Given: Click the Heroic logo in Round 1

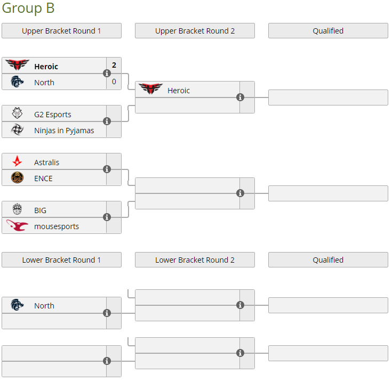Looking at the screenshot, I should (x=17, y=66).
